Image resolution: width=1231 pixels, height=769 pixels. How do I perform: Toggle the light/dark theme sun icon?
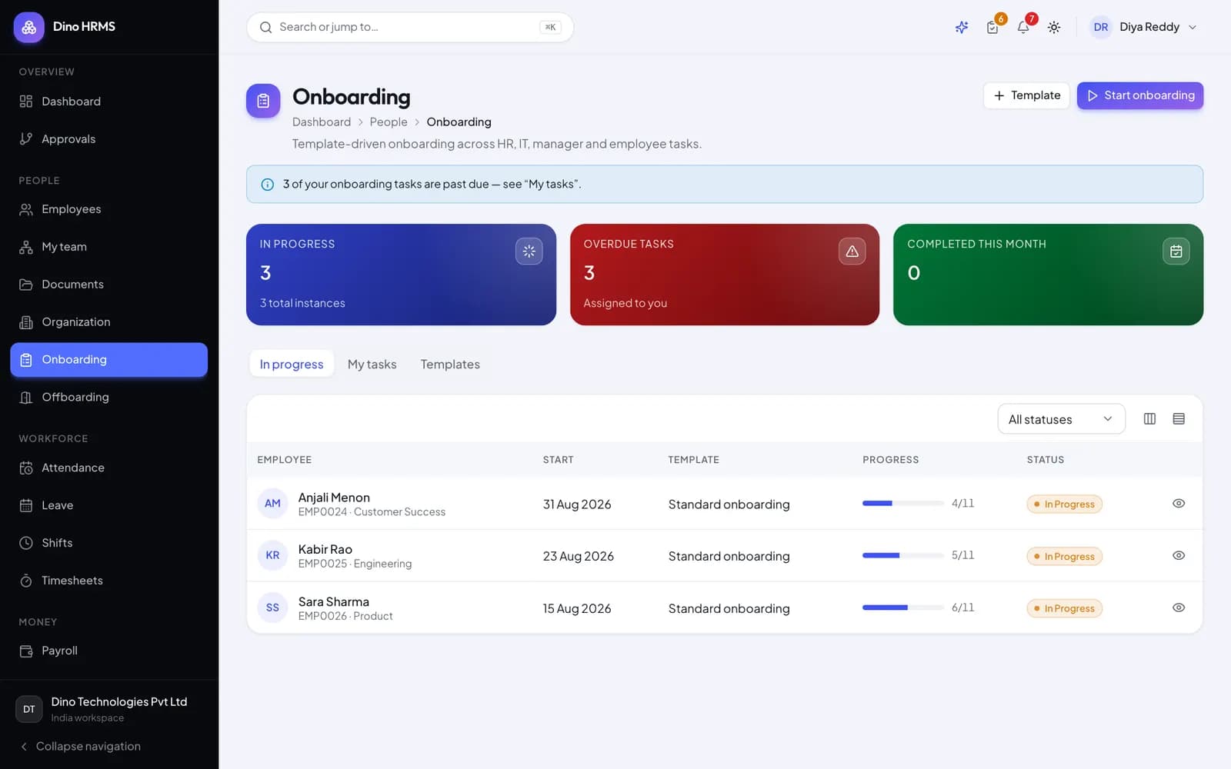pos(1054,28)
